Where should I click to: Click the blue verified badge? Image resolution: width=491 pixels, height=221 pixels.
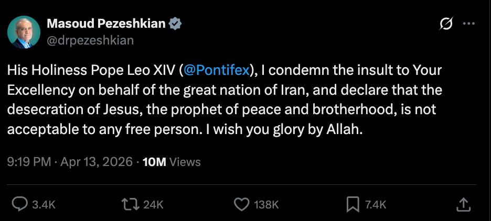click(176, 24)
